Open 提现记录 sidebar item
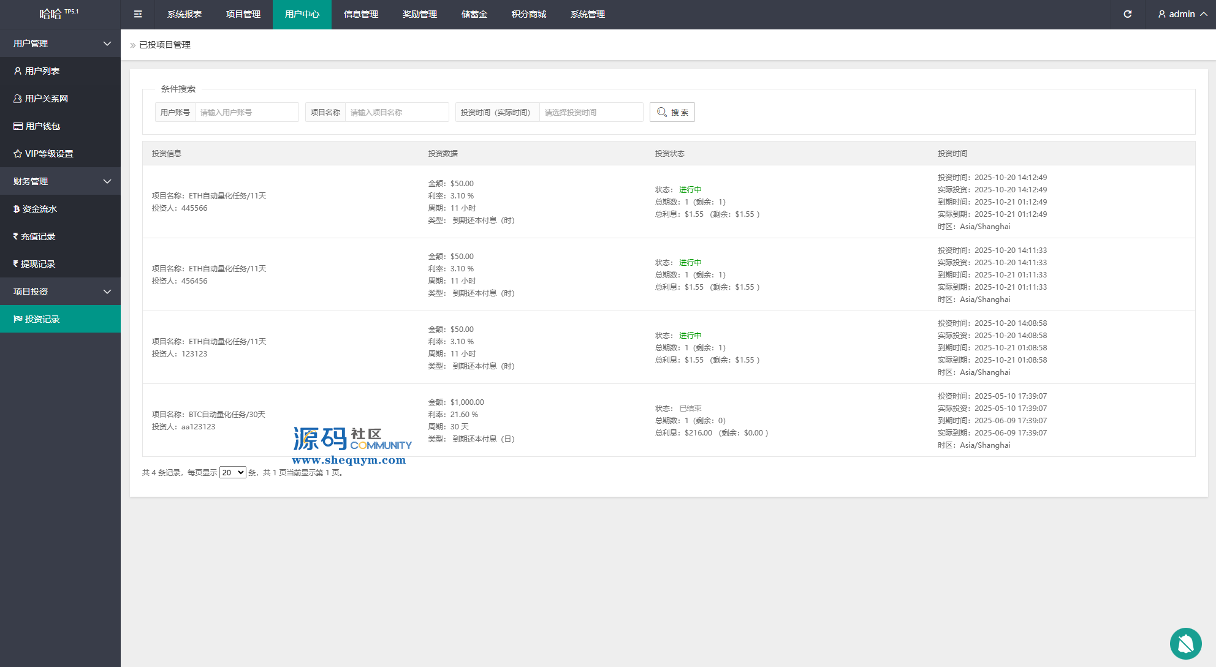1216x667 pixels. 37,264
